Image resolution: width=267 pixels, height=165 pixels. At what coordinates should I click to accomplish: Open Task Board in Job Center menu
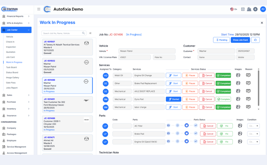[11, 67]
